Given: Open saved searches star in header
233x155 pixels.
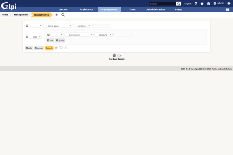Looking at the screenshot, I should (202, 3).
